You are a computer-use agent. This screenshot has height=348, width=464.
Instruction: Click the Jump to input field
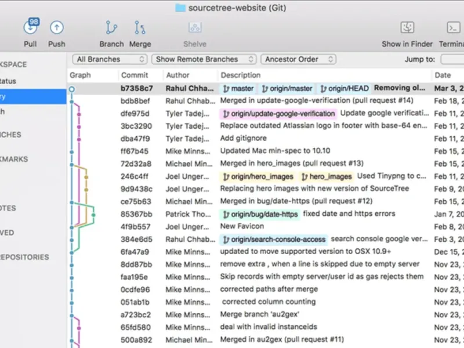tap(452, 59)
